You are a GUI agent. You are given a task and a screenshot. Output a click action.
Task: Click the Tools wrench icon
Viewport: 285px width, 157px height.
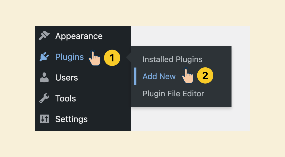pos(44,98)
